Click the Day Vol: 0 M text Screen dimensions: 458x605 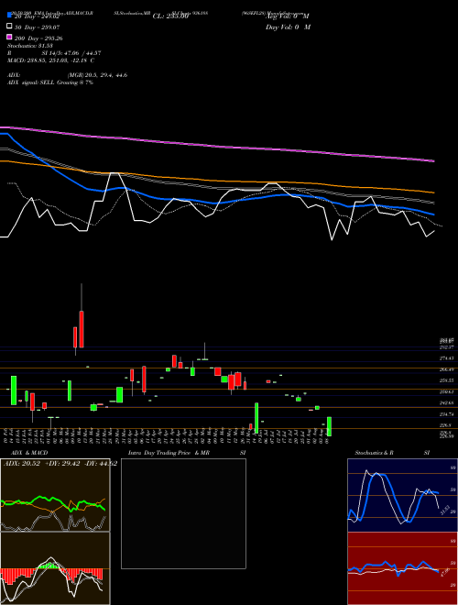click(288, 27)
